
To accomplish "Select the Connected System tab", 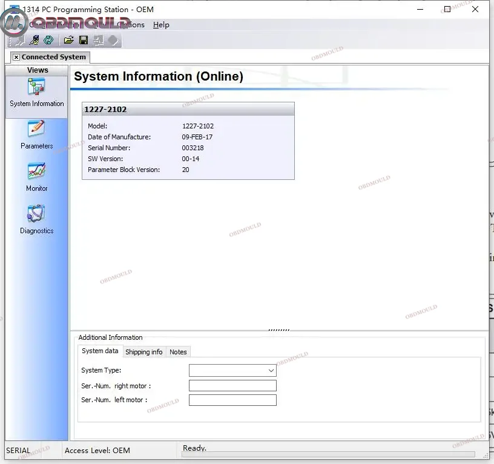I will pos(54,57).
